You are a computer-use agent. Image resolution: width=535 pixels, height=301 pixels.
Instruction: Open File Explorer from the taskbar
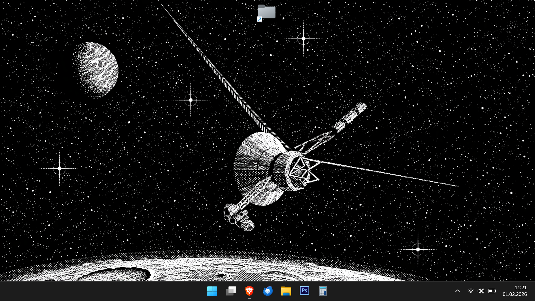click(x=286, y=291)
